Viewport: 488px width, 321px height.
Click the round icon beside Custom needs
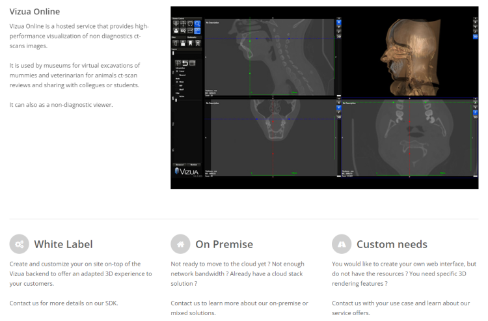click(342, 244)
